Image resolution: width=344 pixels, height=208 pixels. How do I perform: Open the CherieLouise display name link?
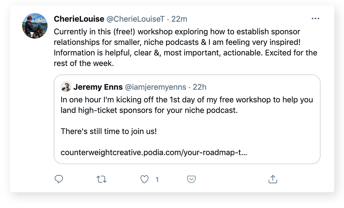tap(79, 19)
